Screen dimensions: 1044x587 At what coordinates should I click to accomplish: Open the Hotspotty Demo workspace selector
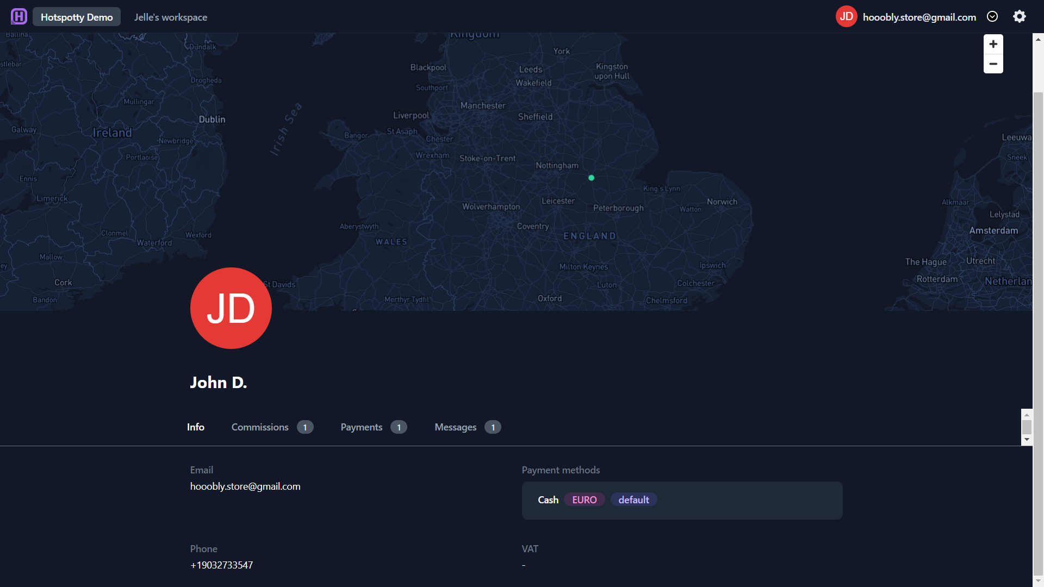click(77, 17)
